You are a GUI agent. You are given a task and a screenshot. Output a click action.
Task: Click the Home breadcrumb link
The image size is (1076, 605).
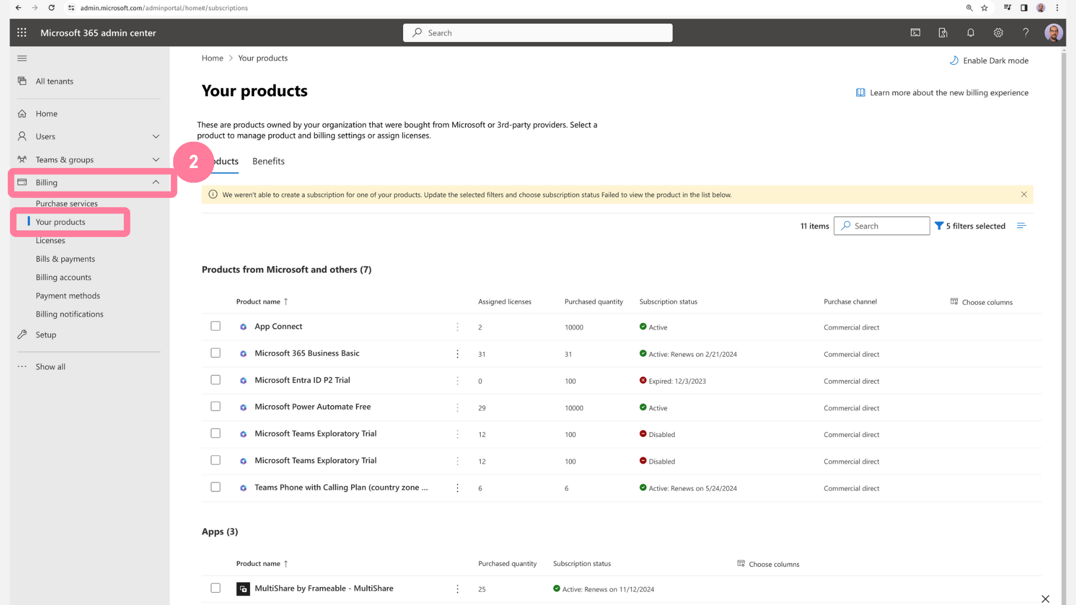(x=212, y=58)
